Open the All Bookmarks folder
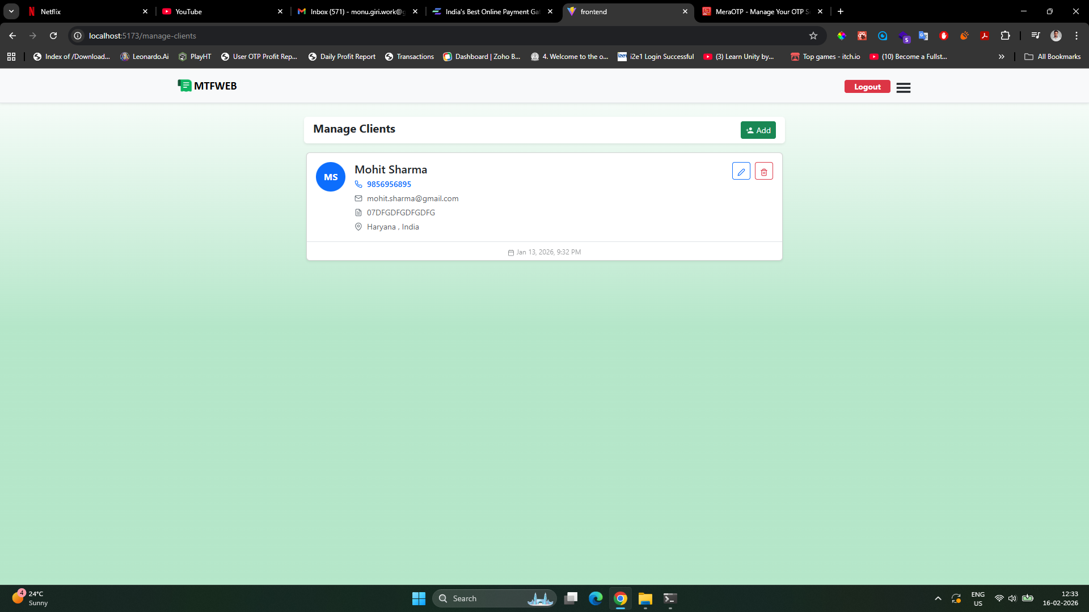This screenshot has height=612, width=1089. pos(1052,57)
